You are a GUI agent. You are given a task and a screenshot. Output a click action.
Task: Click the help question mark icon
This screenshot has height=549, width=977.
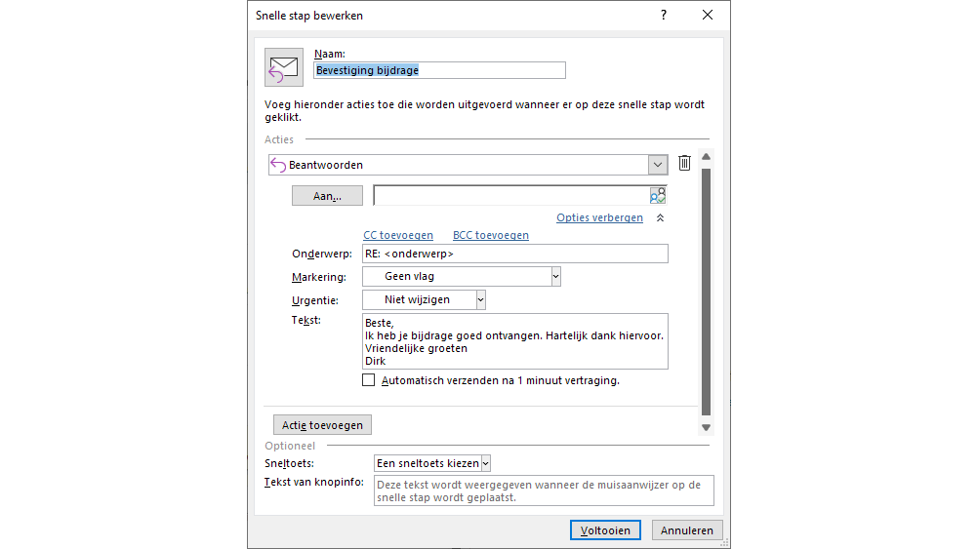(663, 15)
